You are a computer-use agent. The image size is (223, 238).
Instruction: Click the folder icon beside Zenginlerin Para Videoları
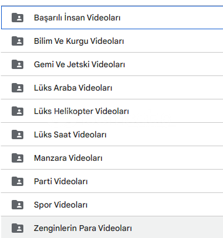[x=18, y=228]
